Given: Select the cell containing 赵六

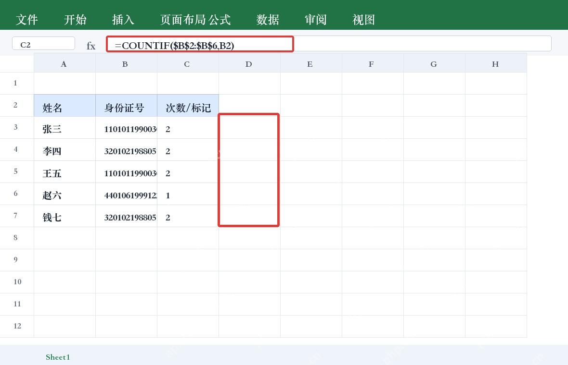Looking at the screenshot, I should [65, 194].
